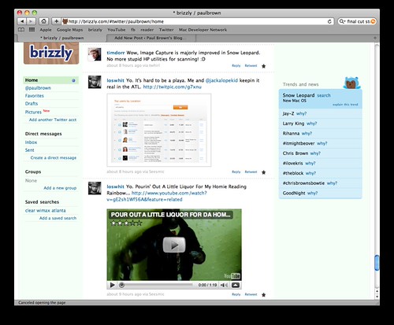Click why? next to Rihanna
The width and height of the screenshot is (394, 325).
click(307, 134)
